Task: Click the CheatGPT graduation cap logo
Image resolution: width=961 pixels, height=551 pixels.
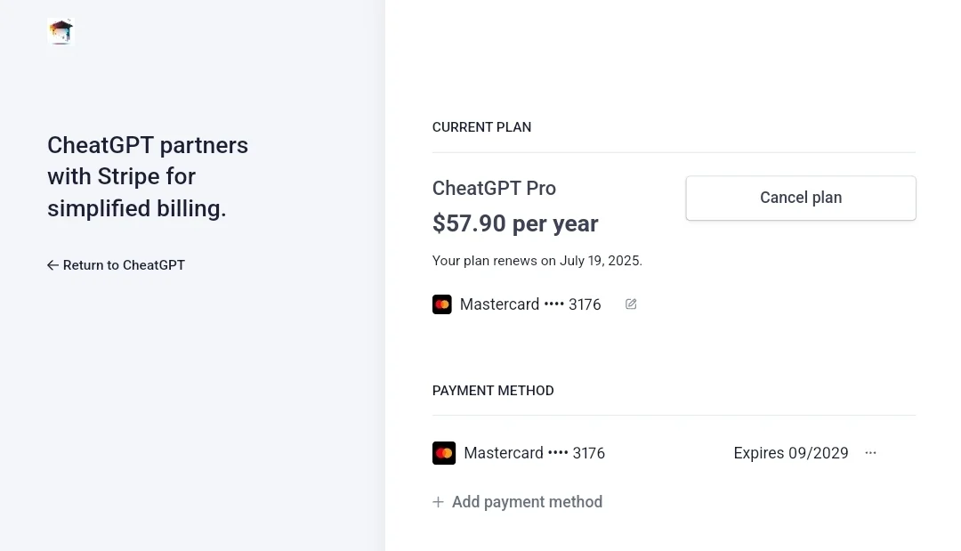Action: (x=61, y=32)
